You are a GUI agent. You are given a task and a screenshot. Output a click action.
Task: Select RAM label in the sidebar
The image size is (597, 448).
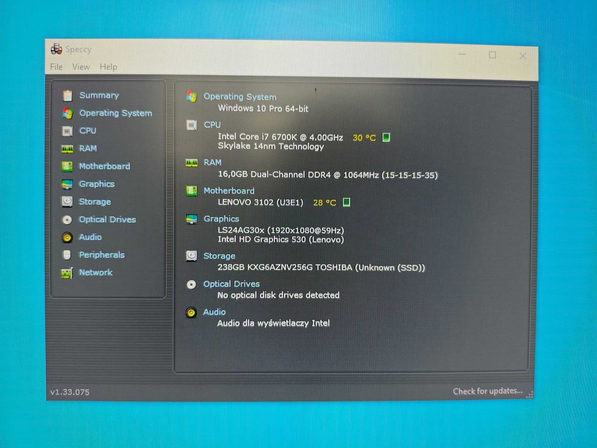pyautogui.click(x=88, y=148)
